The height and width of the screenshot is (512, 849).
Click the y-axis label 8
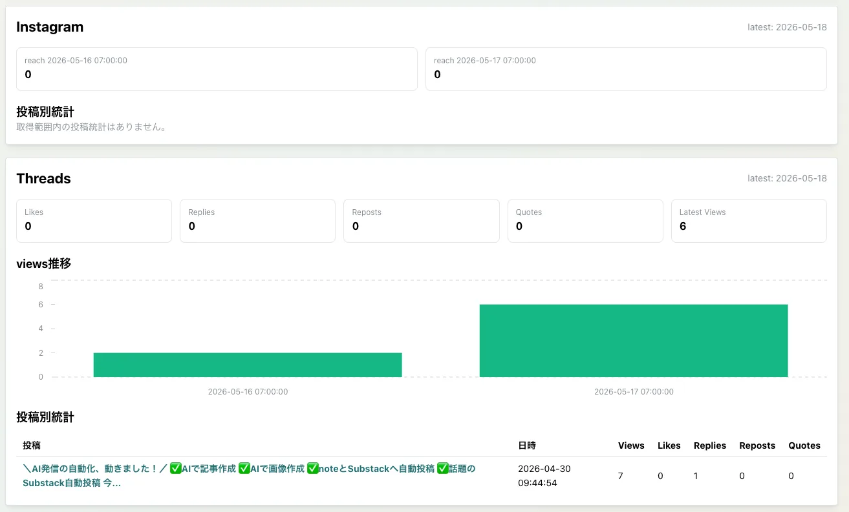pos(41,286)
